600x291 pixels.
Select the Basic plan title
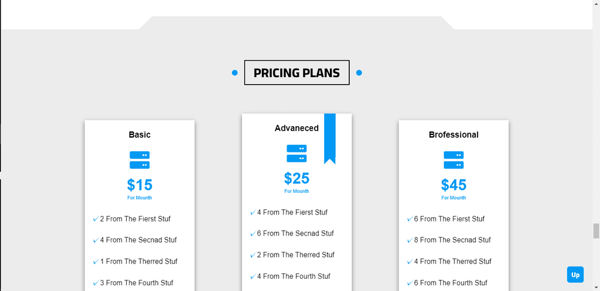point(139,134)
